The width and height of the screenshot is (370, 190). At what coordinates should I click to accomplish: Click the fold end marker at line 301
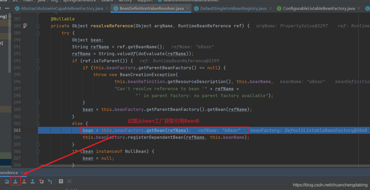(x=38, y=116)
